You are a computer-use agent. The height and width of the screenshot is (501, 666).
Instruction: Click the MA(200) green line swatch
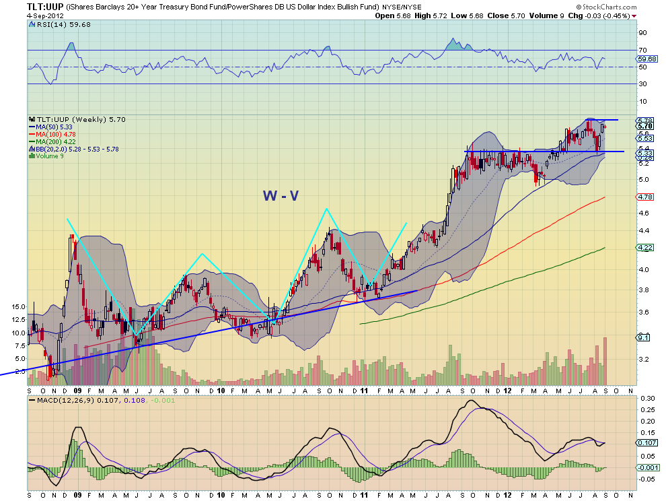[32, 141]
